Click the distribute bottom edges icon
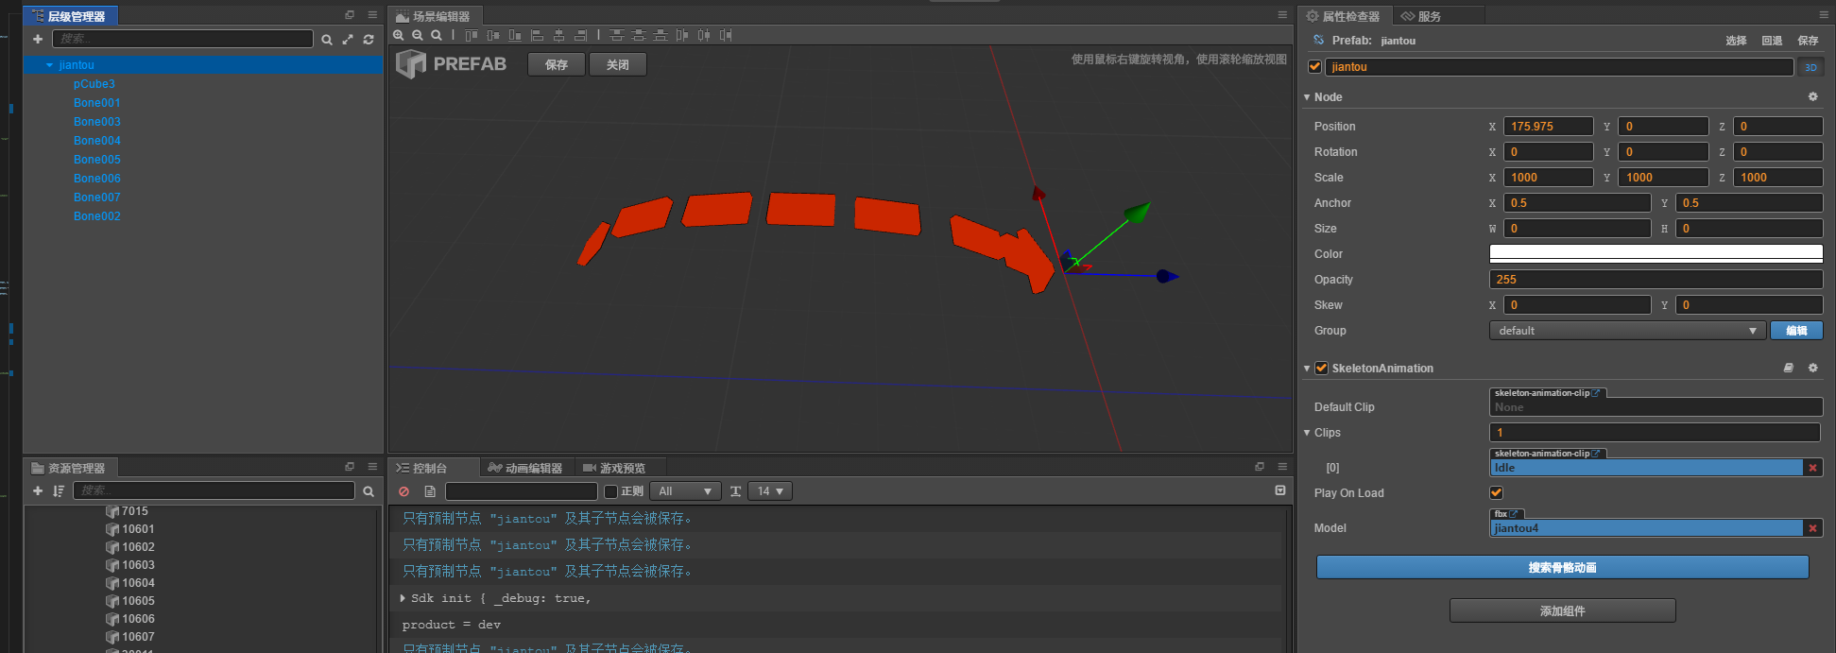 [660, 35]
